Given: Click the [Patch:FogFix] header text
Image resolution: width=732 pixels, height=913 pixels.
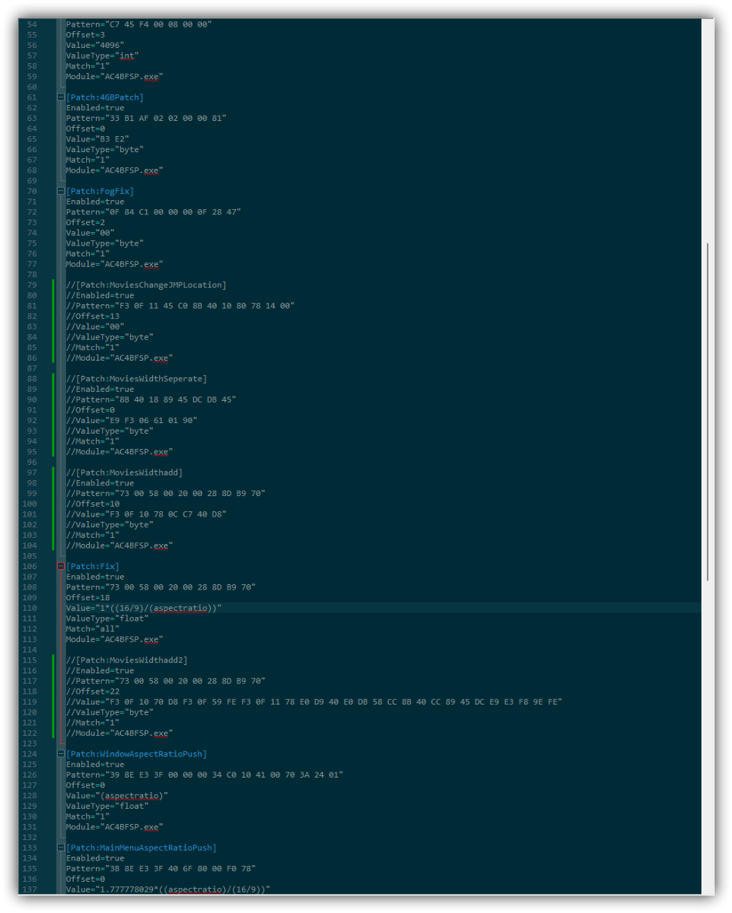Looking at the screenshot, I should tap(100, 191).
